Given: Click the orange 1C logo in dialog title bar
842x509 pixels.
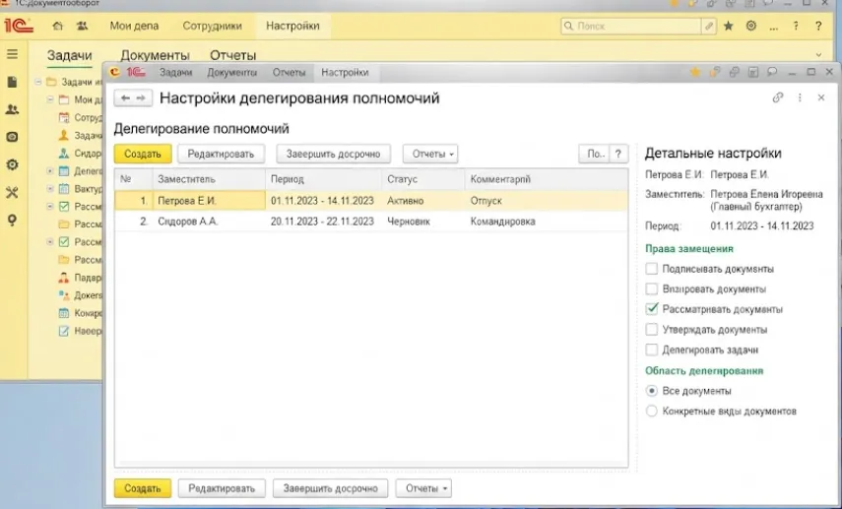Looking at the screenshot, I should [x=115, y=72].
